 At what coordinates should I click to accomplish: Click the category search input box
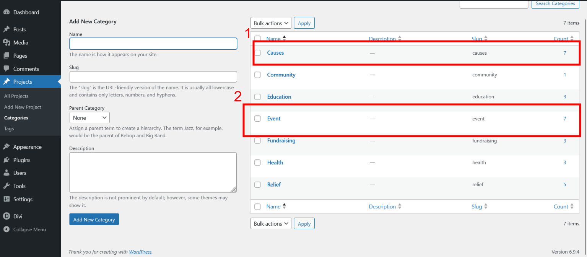click(494, 4)
